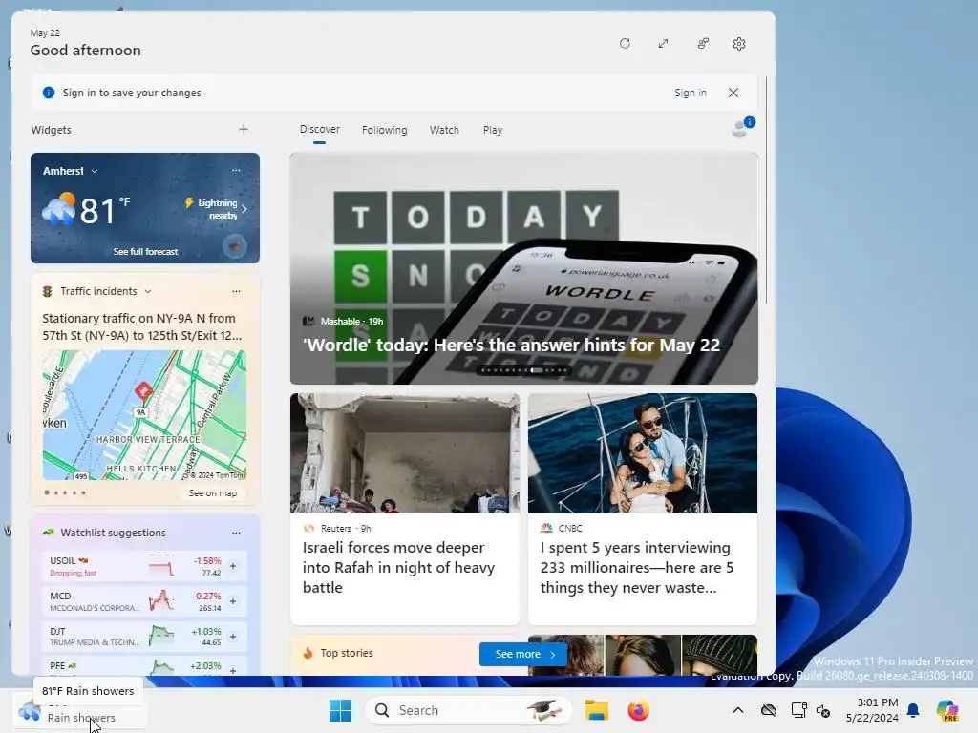Open Watchlist suggestions more options
This screenshot has height=733, width=978.
(x=236, y=533)
